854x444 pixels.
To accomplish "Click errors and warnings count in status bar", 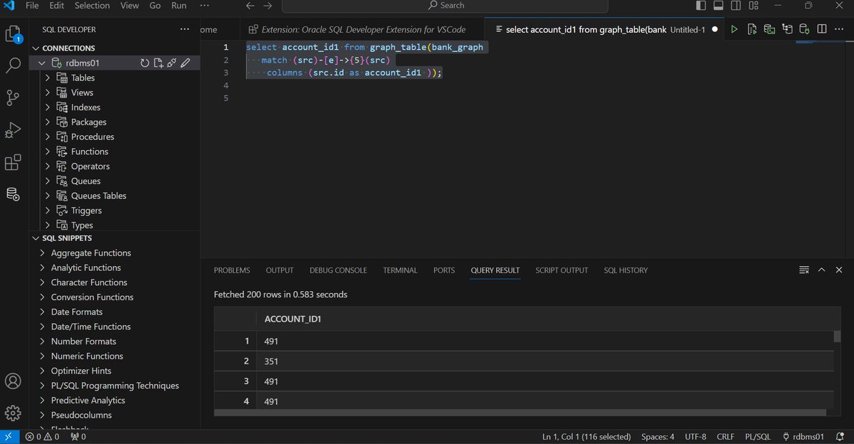I will tap(42, 437).
